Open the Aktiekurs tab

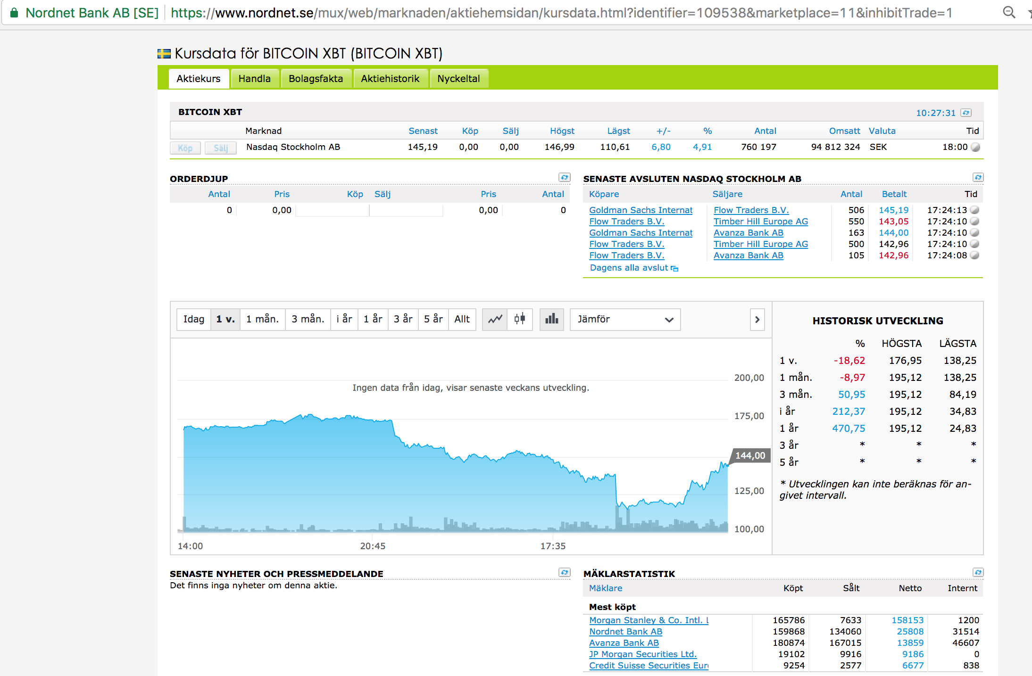(199, 79)
